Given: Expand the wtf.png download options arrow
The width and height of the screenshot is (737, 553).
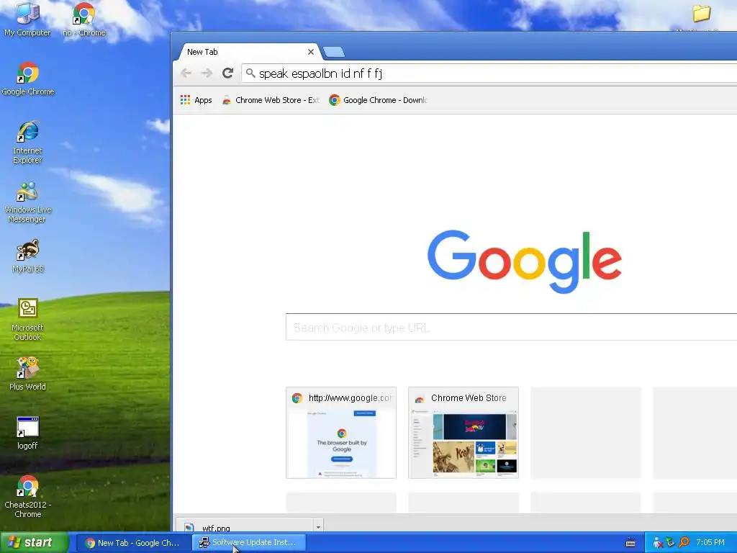Looking at the screenshot, I should (x=318, y=526).
